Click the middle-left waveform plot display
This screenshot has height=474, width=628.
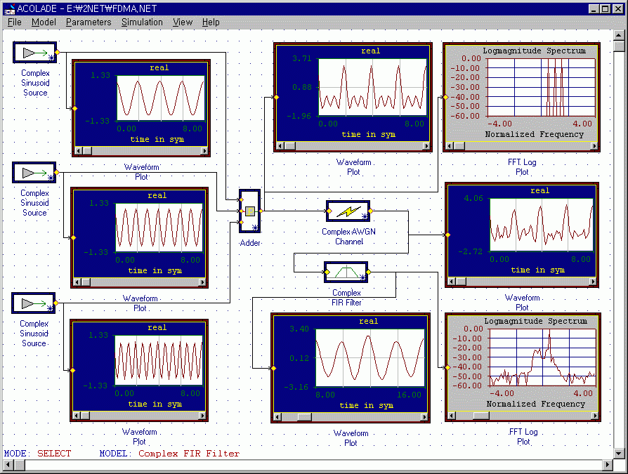click(139, 238)
